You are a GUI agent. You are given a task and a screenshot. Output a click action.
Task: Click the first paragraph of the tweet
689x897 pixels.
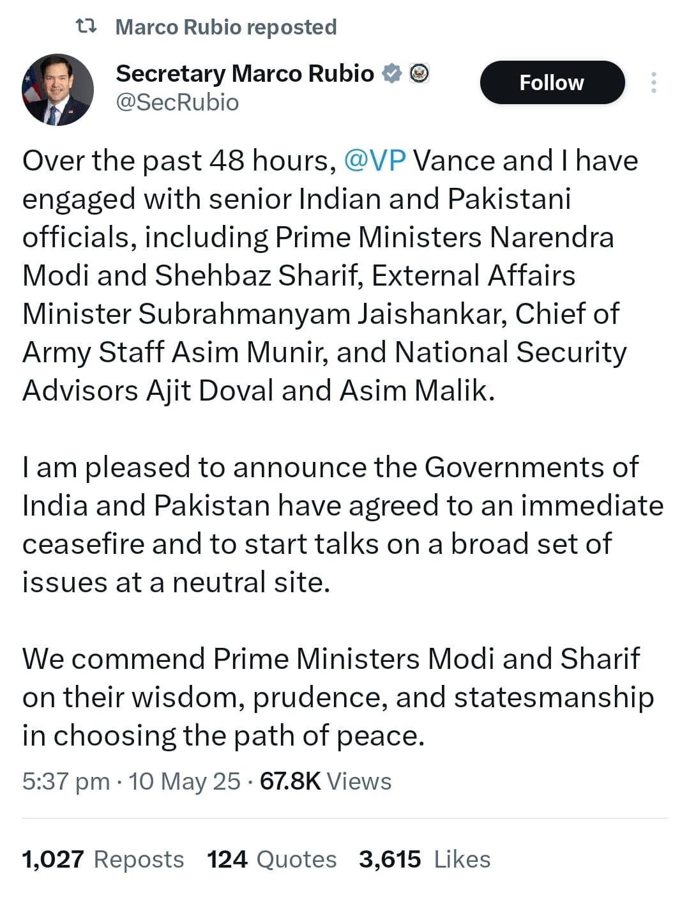331,275
